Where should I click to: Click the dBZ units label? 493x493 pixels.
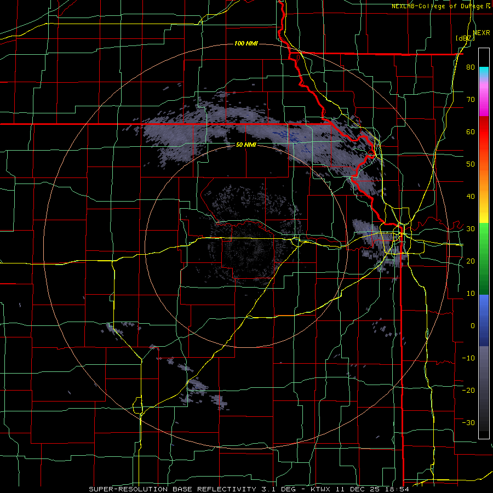[465, 38]
